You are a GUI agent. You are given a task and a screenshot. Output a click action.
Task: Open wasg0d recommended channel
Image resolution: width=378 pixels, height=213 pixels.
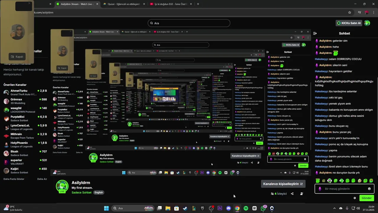25,110
